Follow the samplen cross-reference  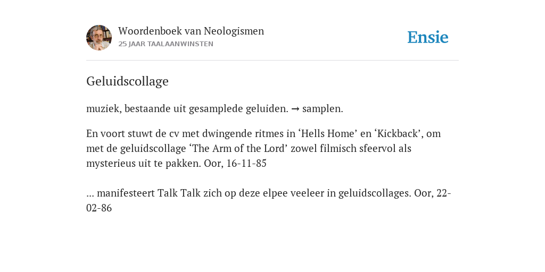coord(323,109)
